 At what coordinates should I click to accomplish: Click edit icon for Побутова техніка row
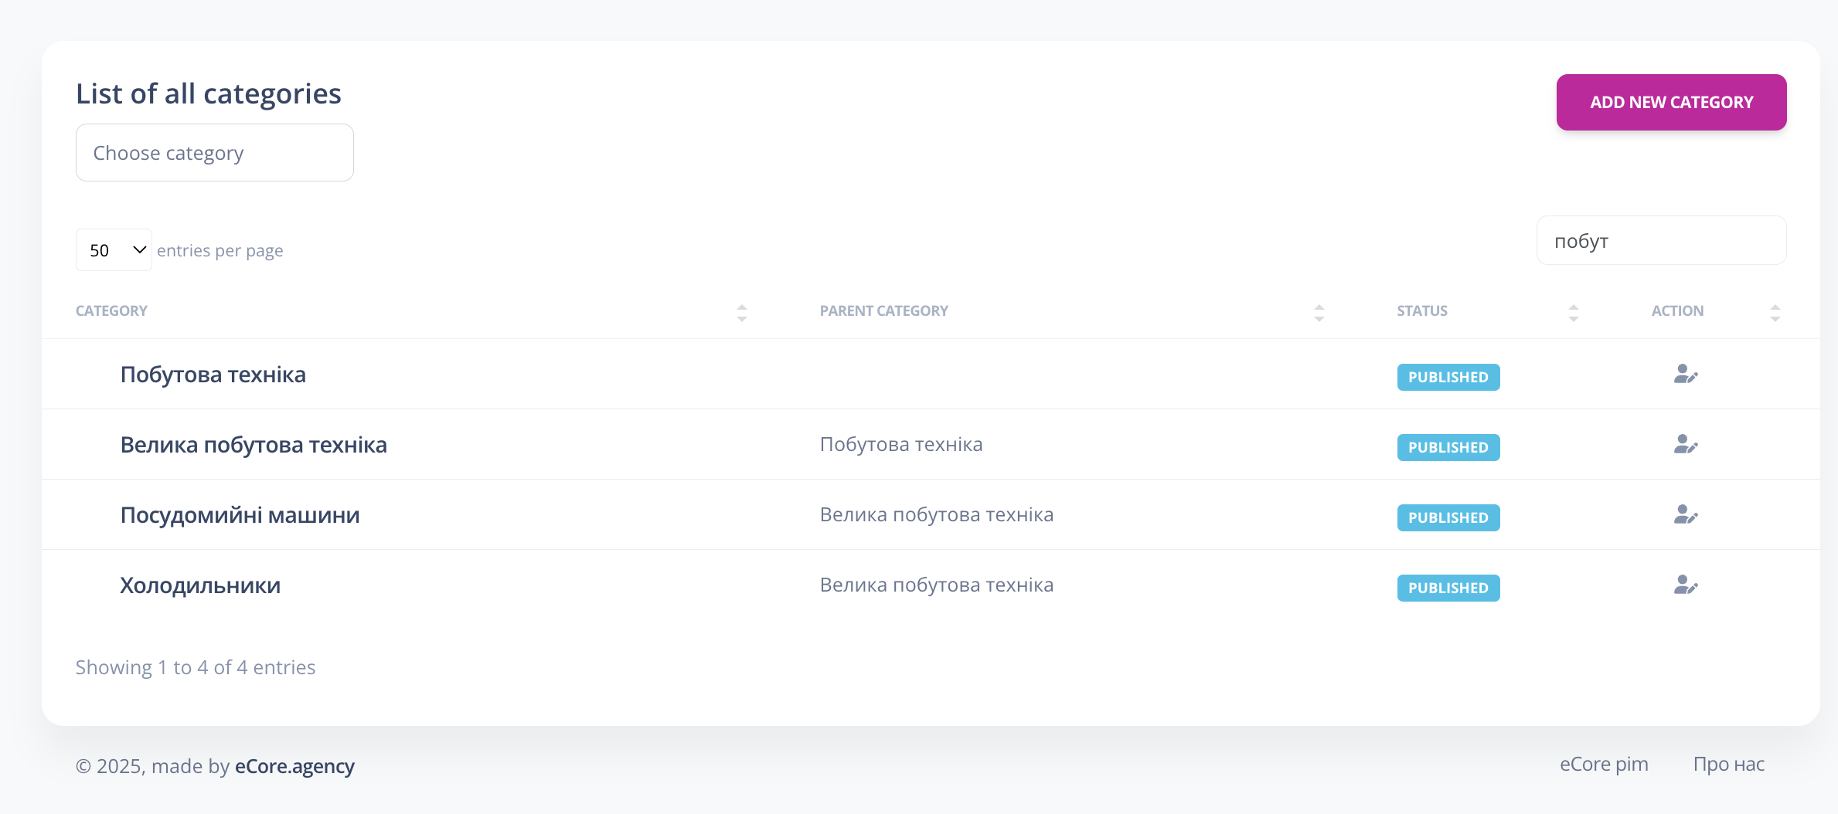[x=1685, y=375]
